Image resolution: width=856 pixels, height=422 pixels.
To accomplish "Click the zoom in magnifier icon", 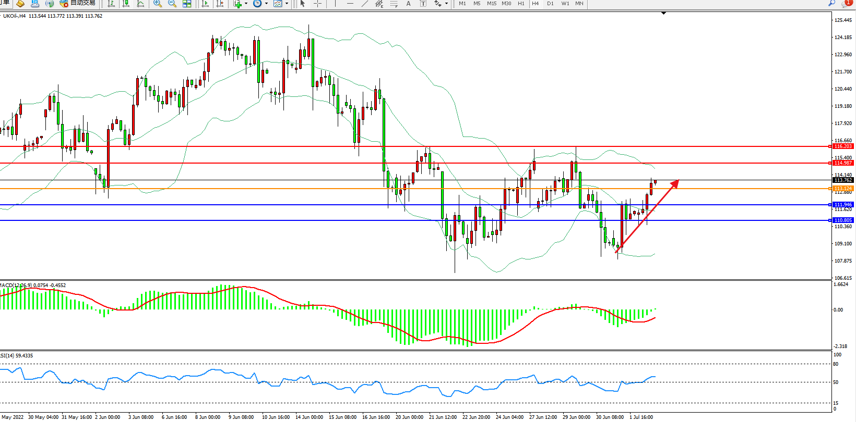I will click(157, 4).
